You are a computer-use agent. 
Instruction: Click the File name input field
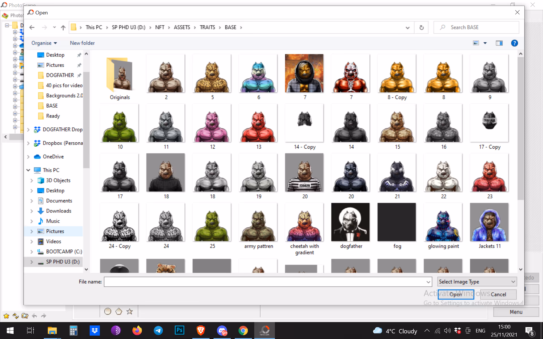[x=268, y=282]
